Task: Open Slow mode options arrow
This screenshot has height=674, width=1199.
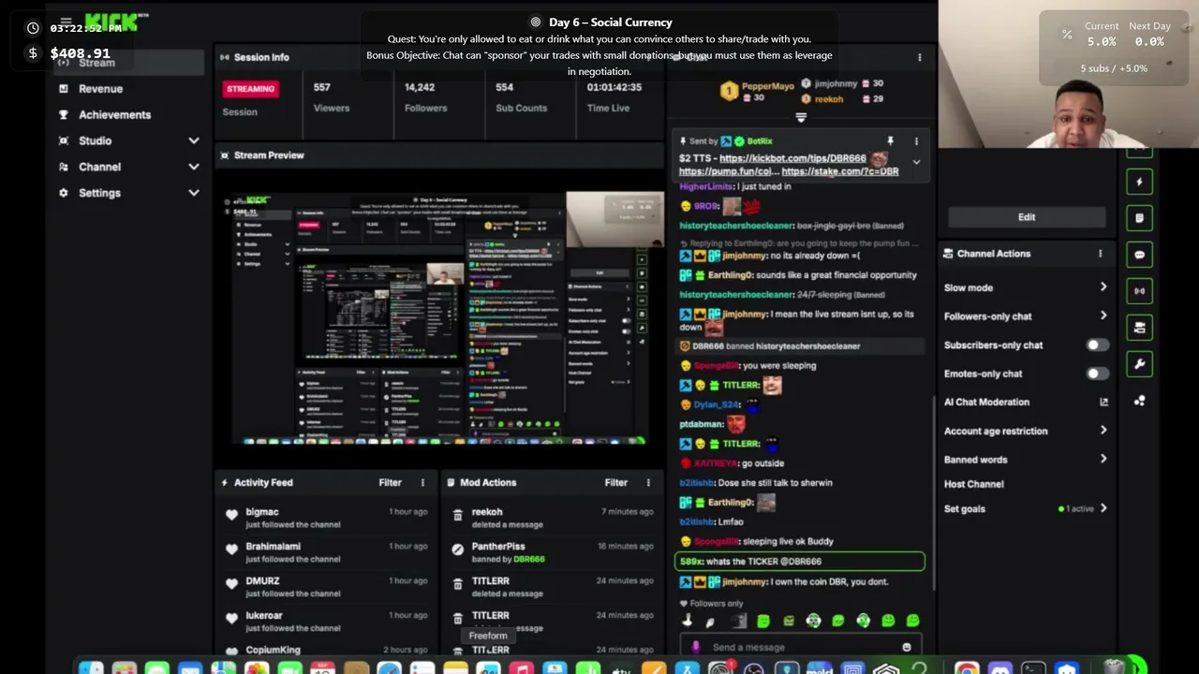Action: (1103, 287)
